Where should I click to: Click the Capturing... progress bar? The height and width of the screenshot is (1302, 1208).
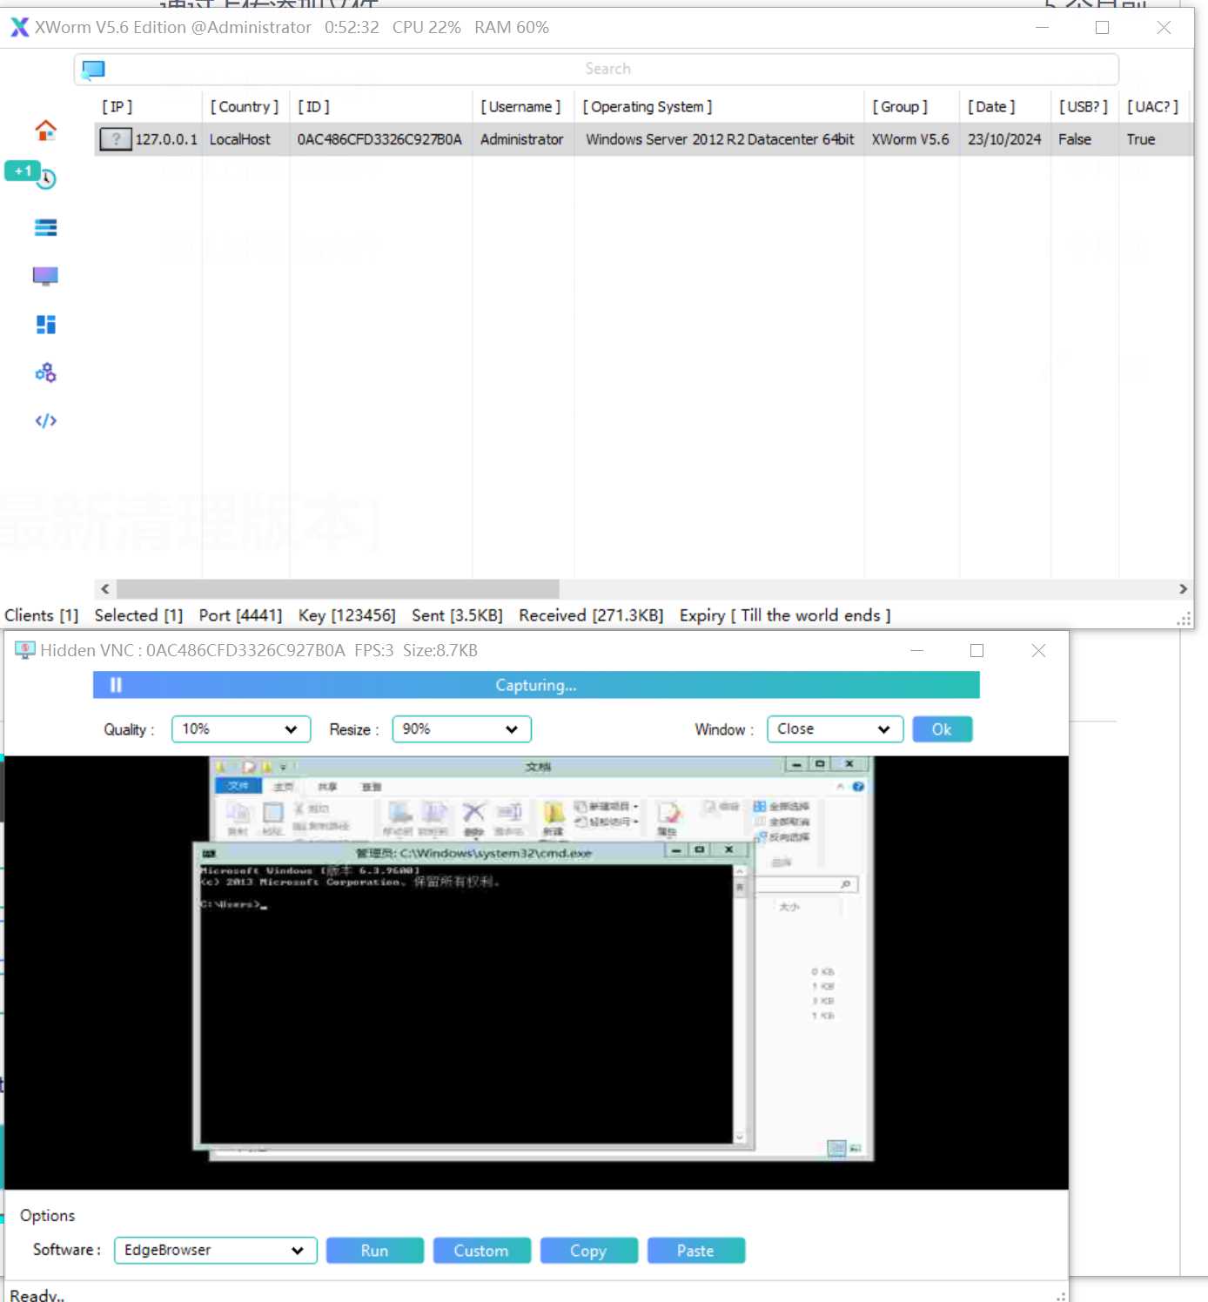536,685
